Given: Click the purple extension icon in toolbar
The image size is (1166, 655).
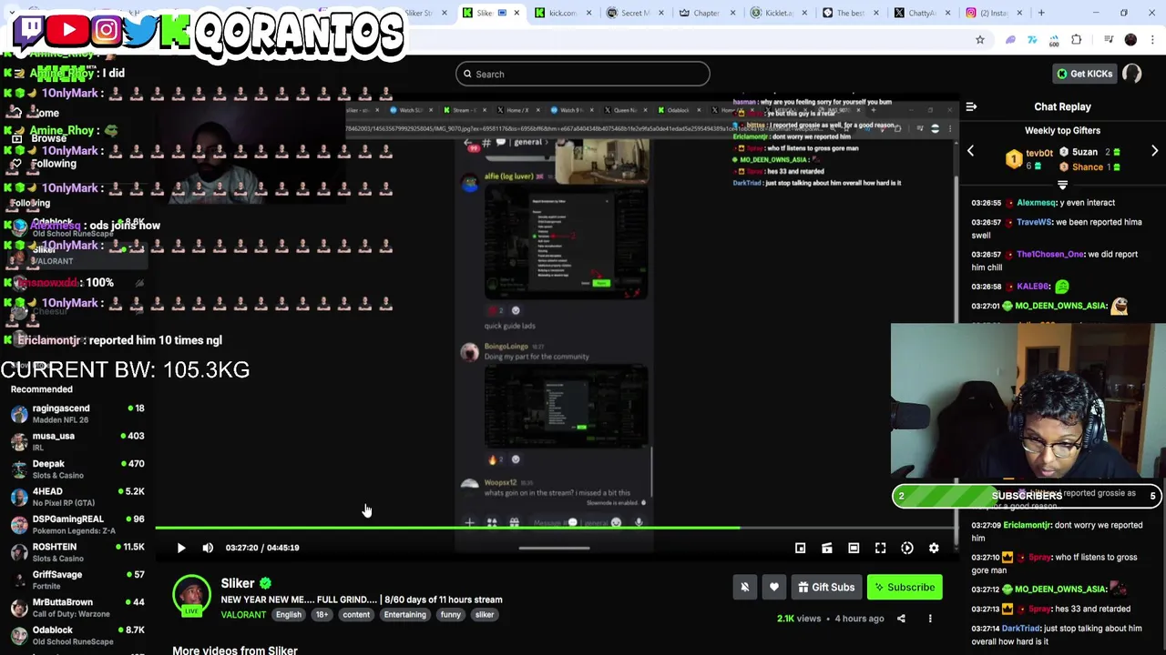Looking at the screenshot, I should pyautogui.click(x=1010, y=40).
